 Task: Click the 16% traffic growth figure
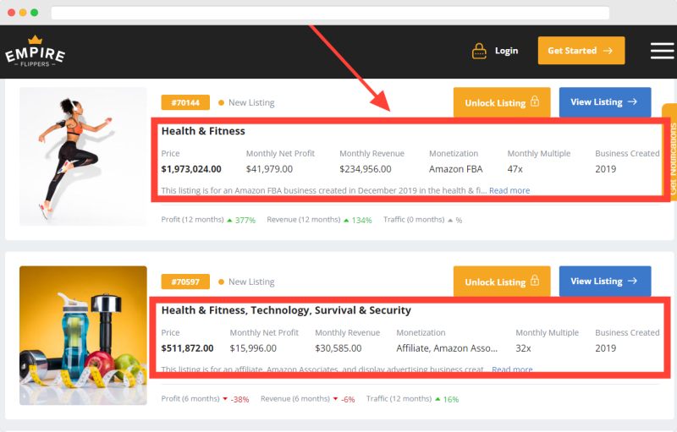tap(451, 400)
